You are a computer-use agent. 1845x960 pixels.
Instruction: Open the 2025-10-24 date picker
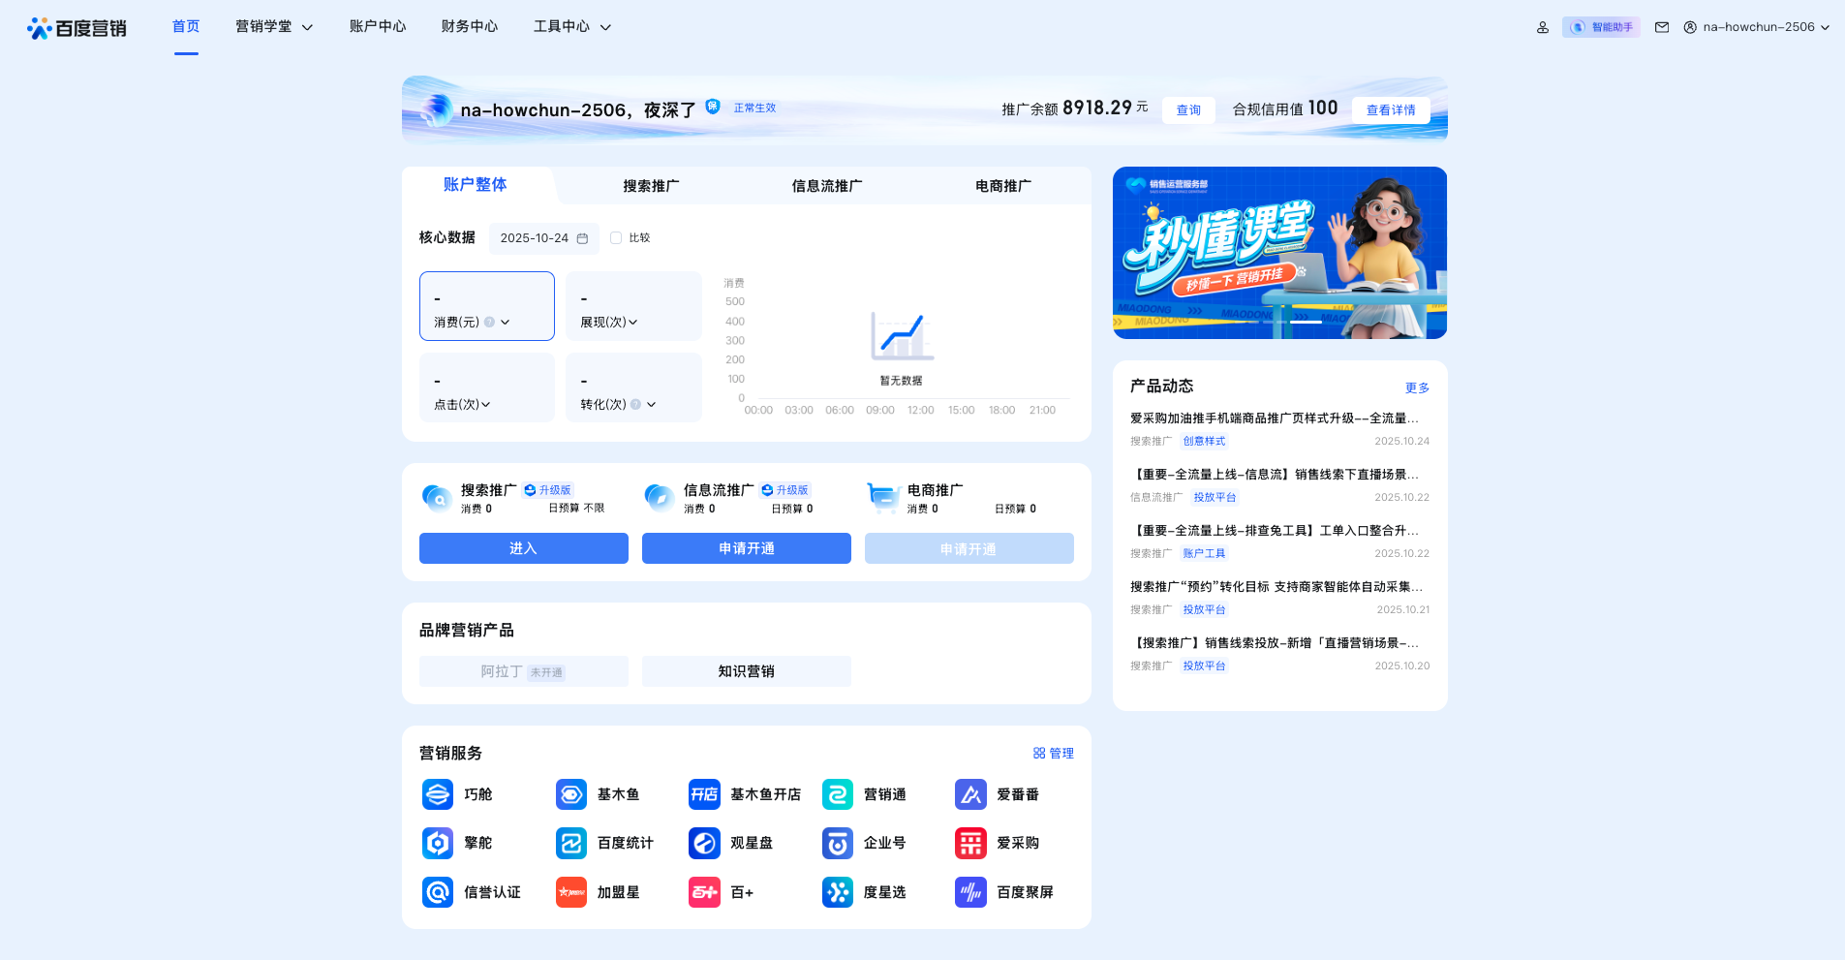543,237
